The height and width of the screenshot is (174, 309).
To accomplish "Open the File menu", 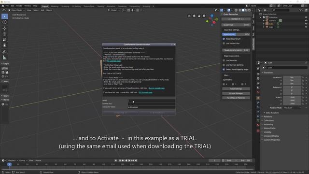I will (x=7, y=6).
